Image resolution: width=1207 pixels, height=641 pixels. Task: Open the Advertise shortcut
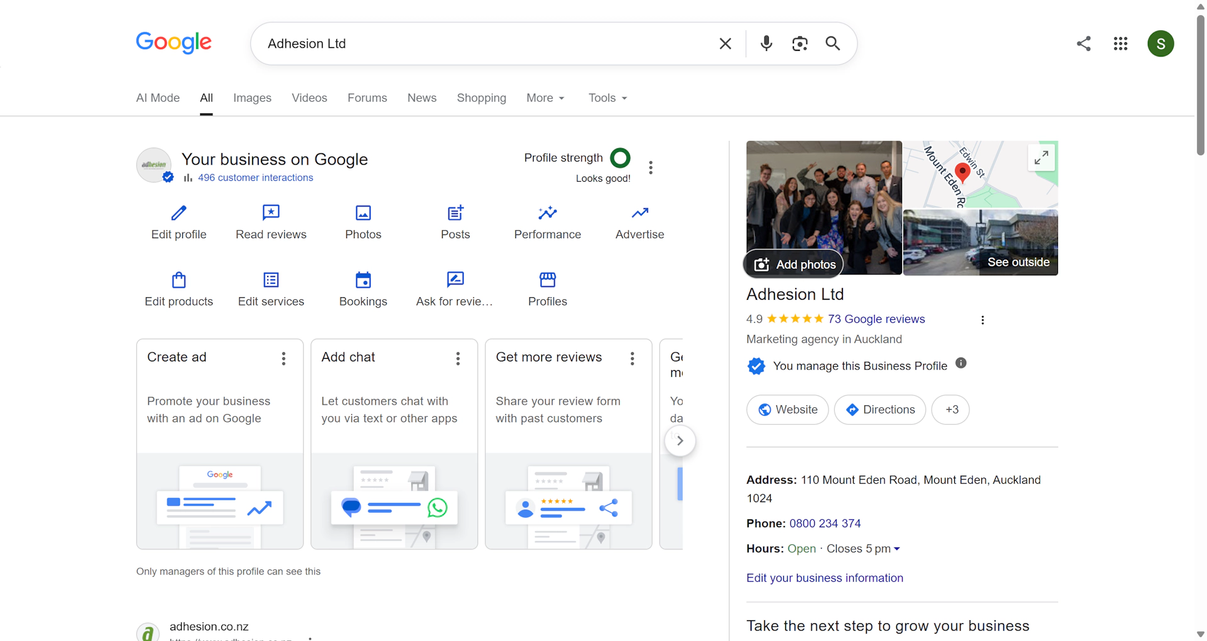pos(640,222)
